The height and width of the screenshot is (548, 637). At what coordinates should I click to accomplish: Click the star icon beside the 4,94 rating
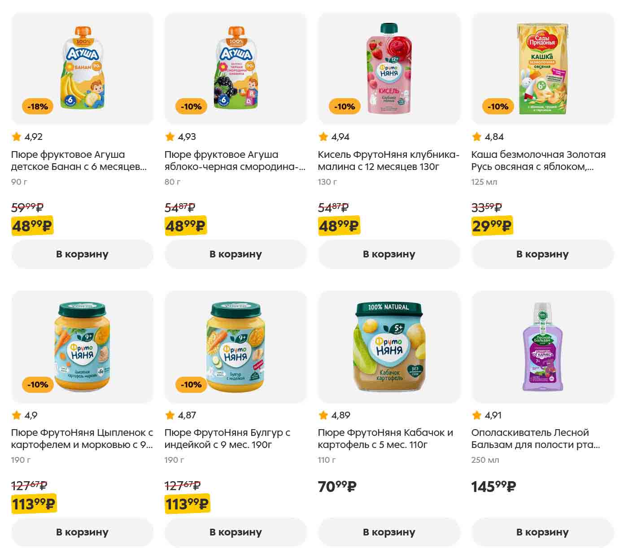coord(323,137)
